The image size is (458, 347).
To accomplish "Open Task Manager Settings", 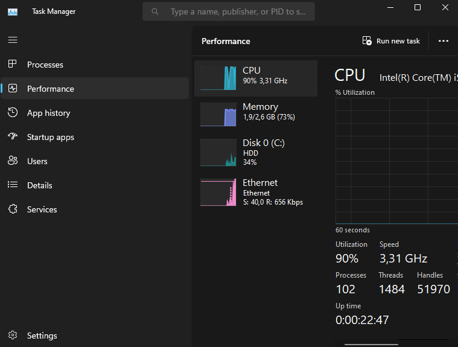I will point(95,336).
